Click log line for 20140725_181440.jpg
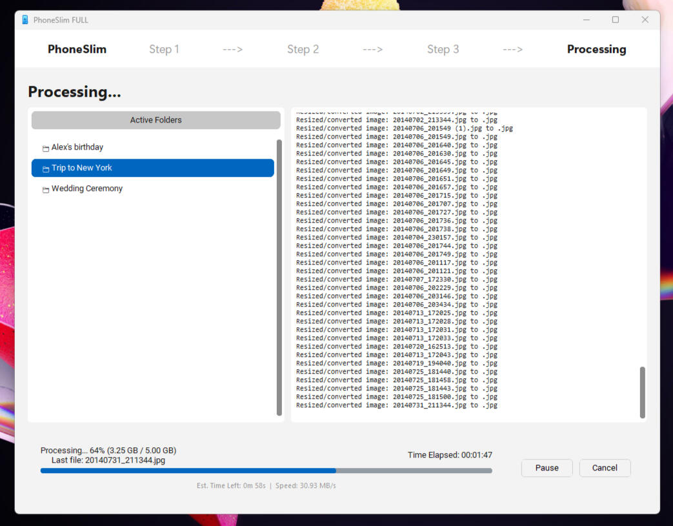This screenshot has width=673, height=526. (x=397, y=372)
